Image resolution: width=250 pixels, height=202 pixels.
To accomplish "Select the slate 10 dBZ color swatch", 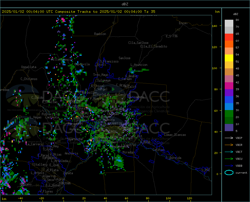I will coord(229,128).
